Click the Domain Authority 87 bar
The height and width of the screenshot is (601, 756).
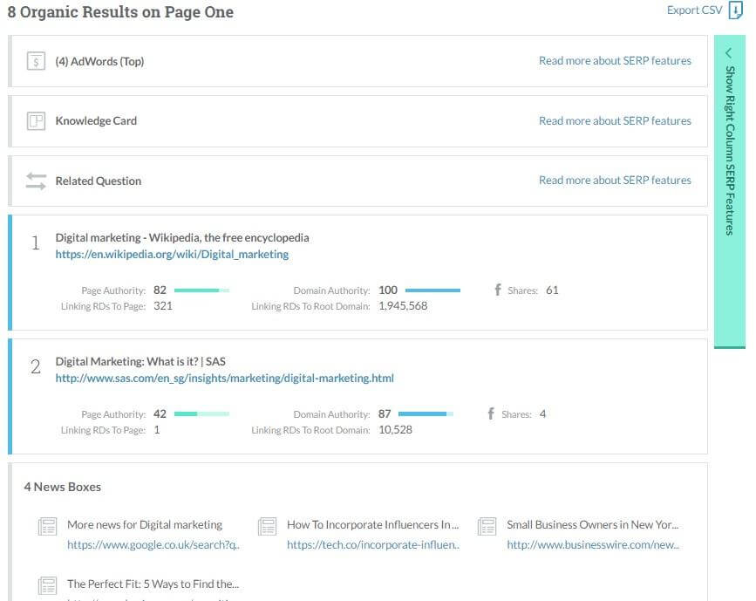(426, 413)
